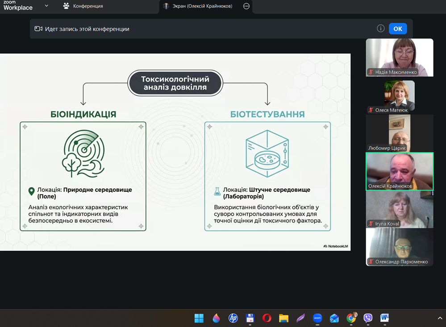The width and height of the screenshot is (446, 327).
Task: Select the active speaker Олексій Крайнюков tile
Action: coord(399,171)
